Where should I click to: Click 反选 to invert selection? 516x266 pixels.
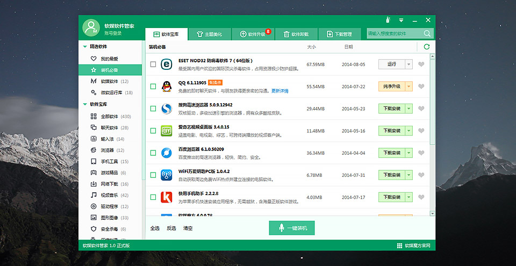coord(171,228)
